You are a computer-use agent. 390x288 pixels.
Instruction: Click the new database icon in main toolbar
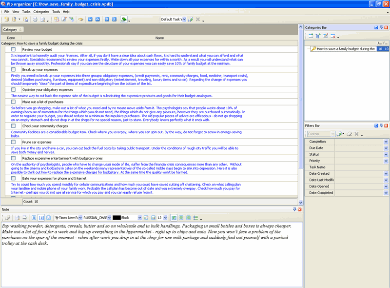[x=7, y=20]
